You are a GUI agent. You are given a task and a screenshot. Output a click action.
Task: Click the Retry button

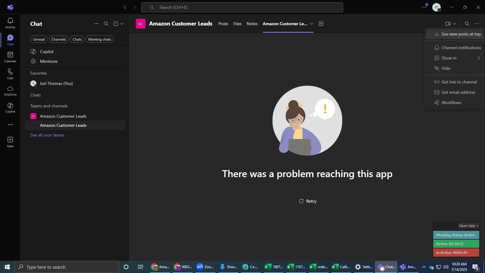(x=308, y=201)
